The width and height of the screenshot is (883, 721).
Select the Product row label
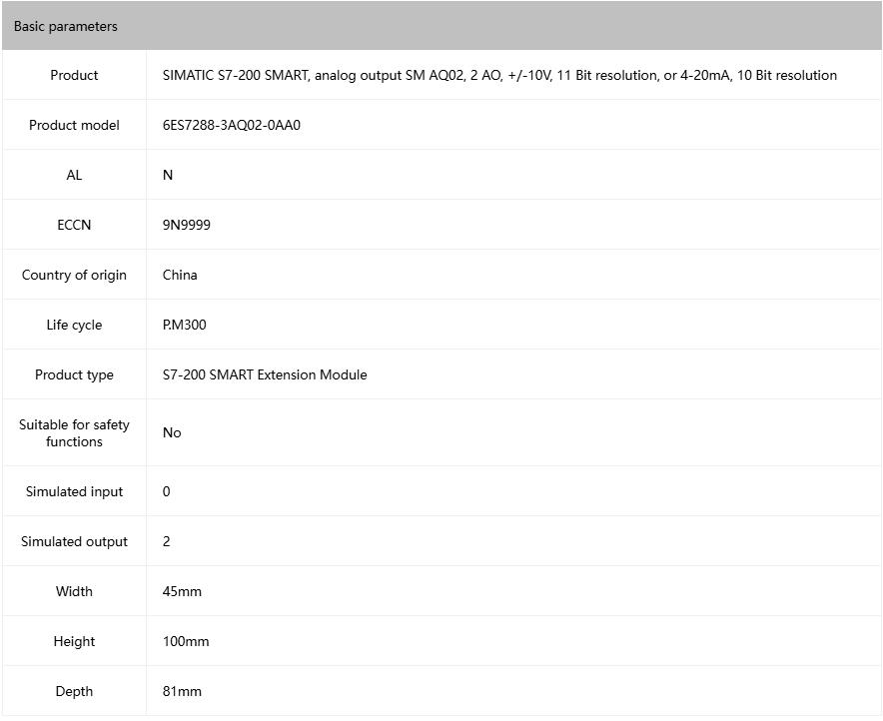(x=74, y=75)
